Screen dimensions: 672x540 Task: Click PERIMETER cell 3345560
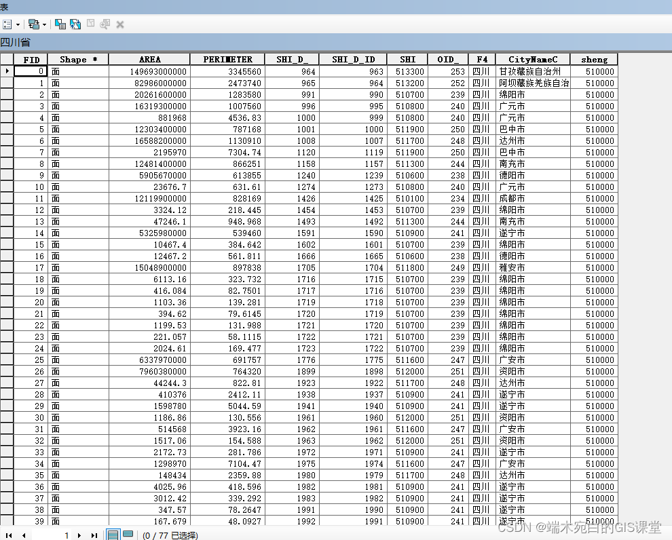(x=227, y=71)
